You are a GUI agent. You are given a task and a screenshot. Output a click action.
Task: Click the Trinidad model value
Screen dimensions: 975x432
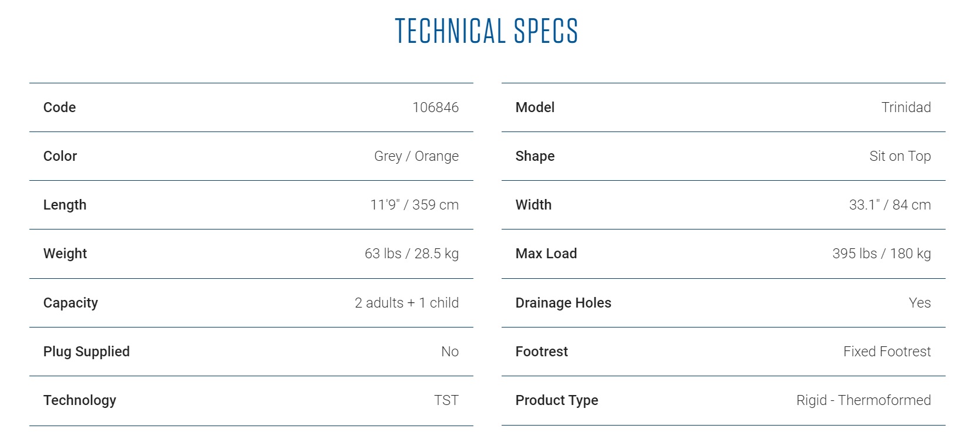coord(906,107)
